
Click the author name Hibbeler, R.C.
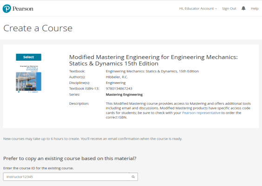point(117,77)
